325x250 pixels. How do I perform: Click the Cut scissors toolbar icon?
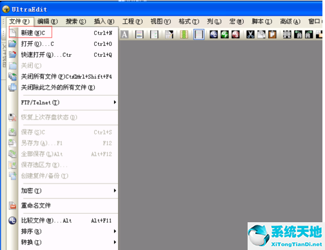coord(250,34)
